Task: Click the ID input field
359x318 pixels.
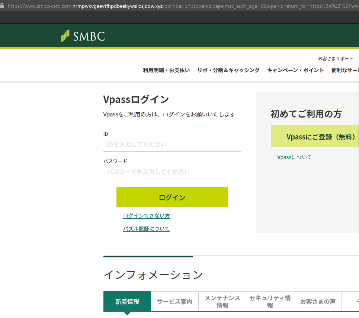Action: [x=172, y=144]
